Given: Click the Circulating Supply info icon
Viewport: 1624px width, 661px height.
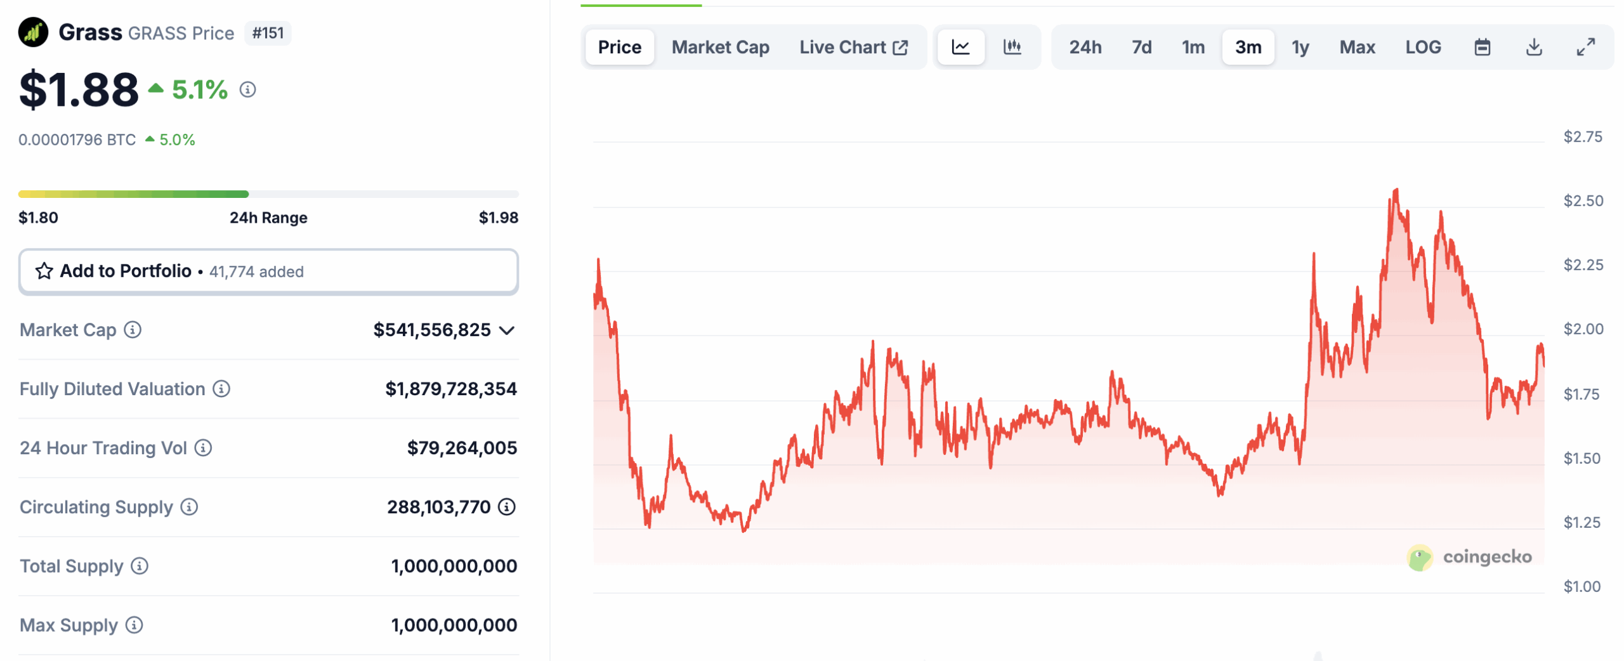Looking at the screenshot, I should point(188,507).
